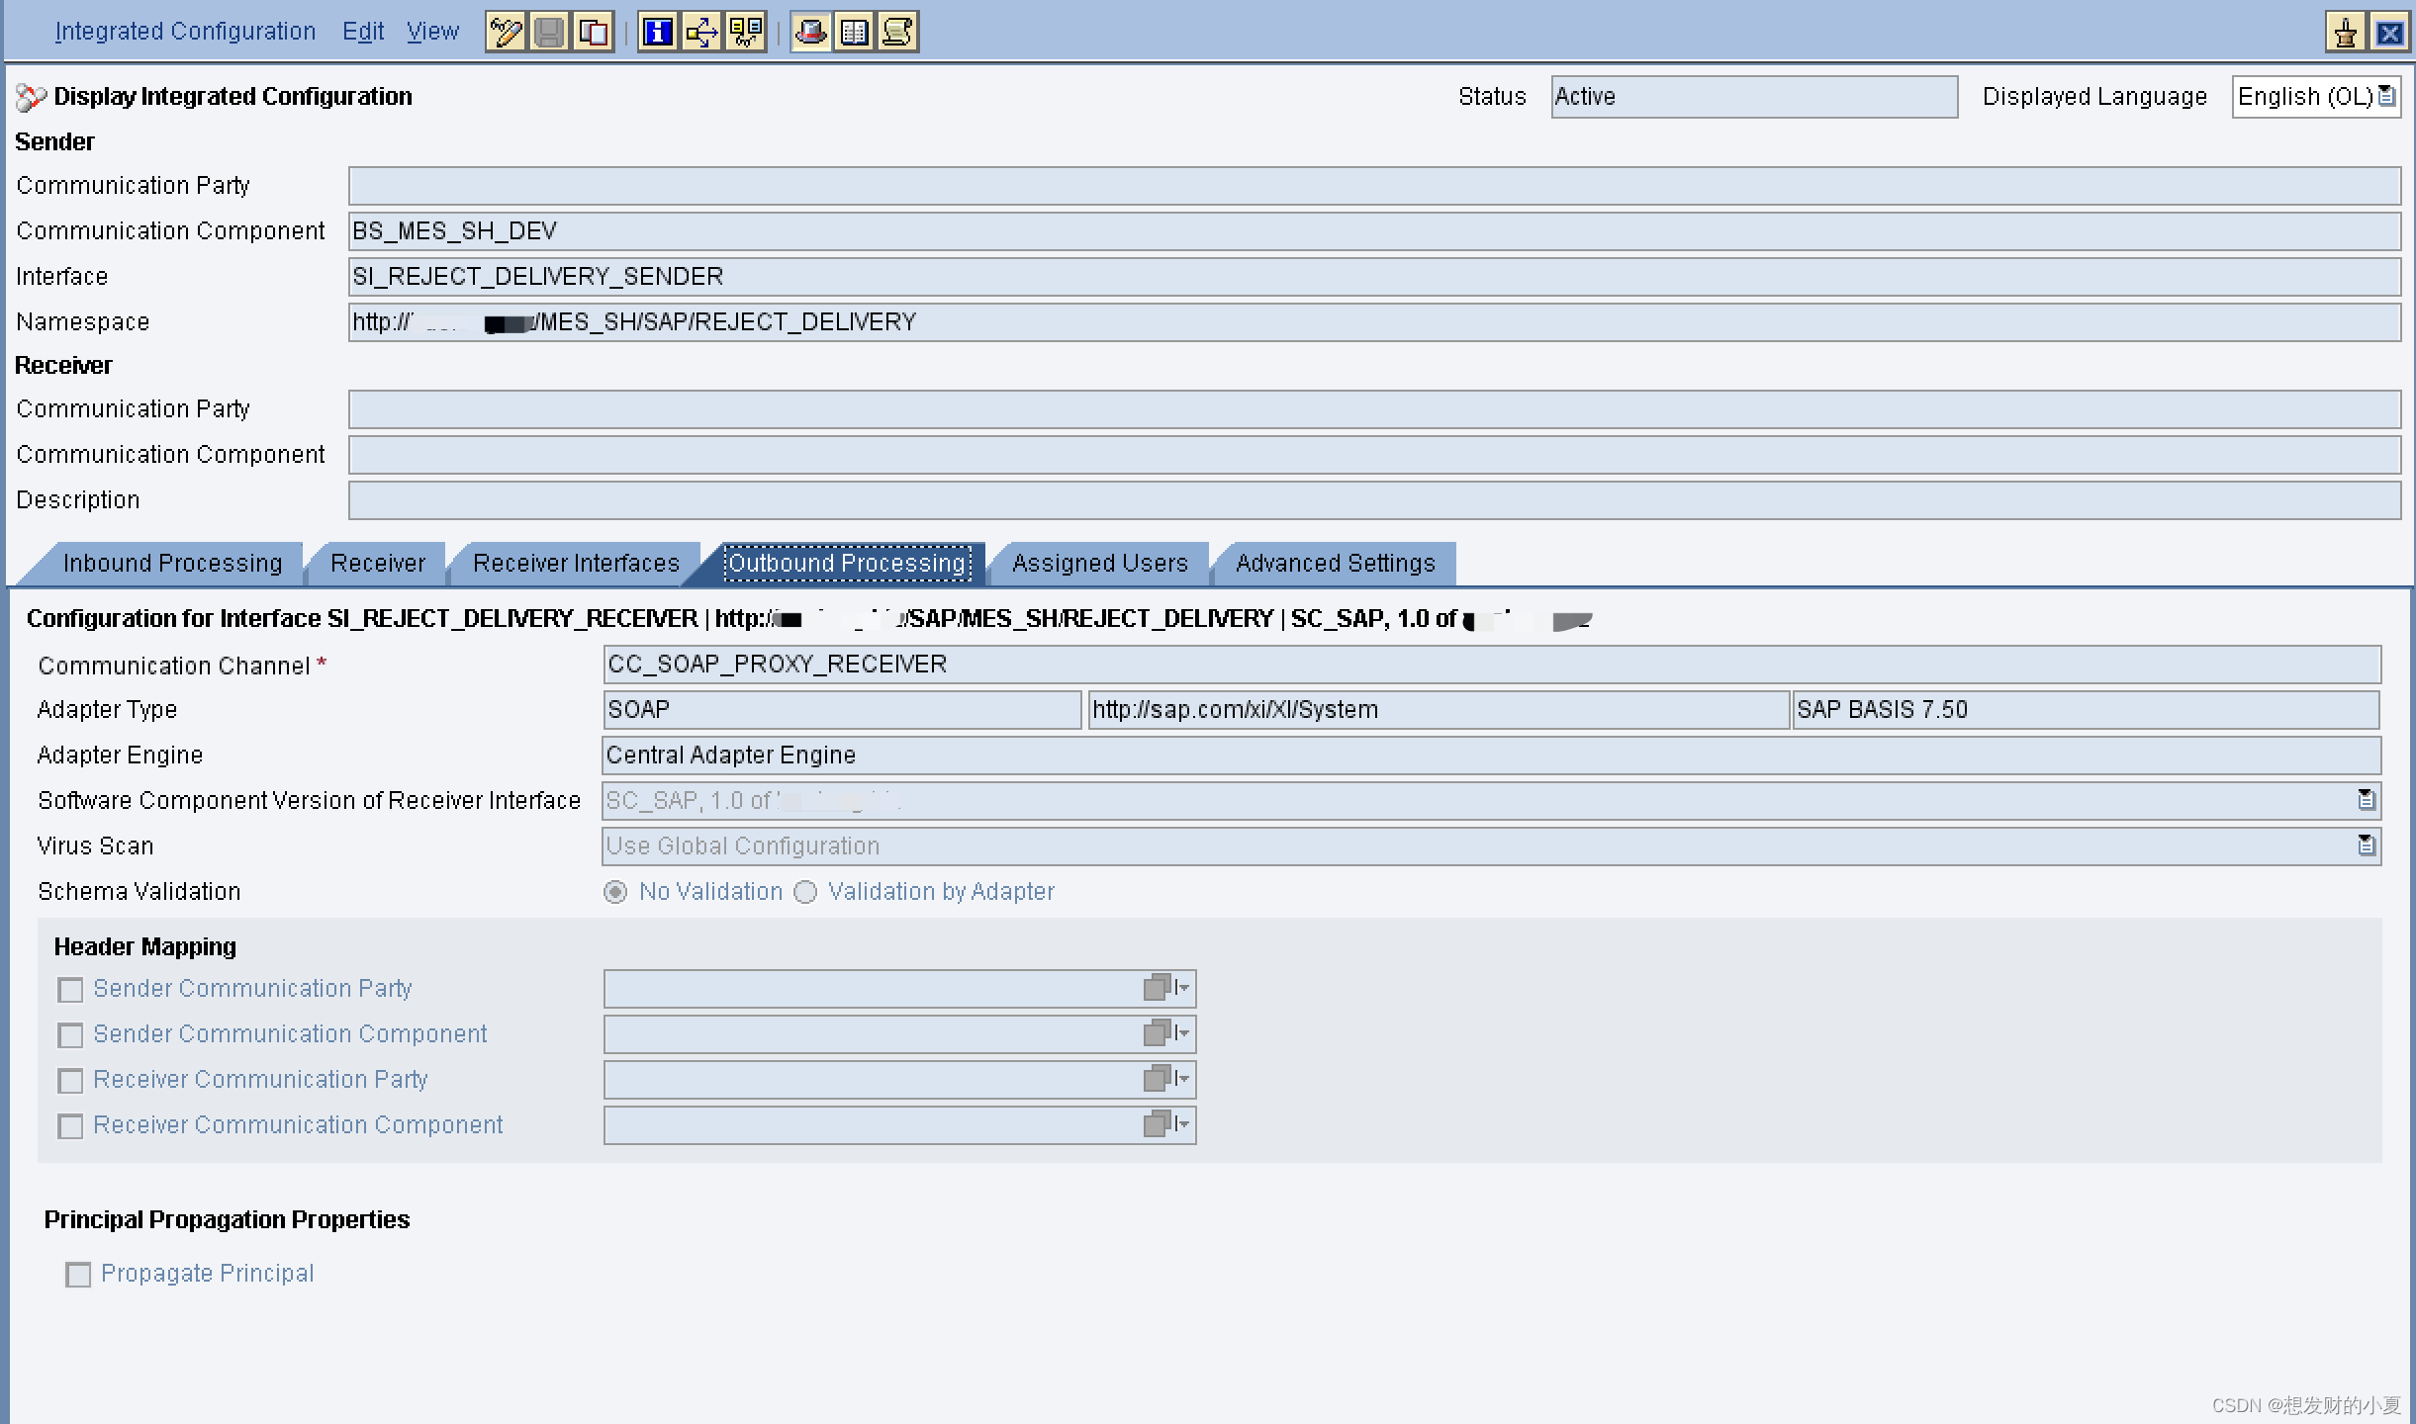Open the Integrated Configuration menu

pyautogui.click(x=185, y=32)
